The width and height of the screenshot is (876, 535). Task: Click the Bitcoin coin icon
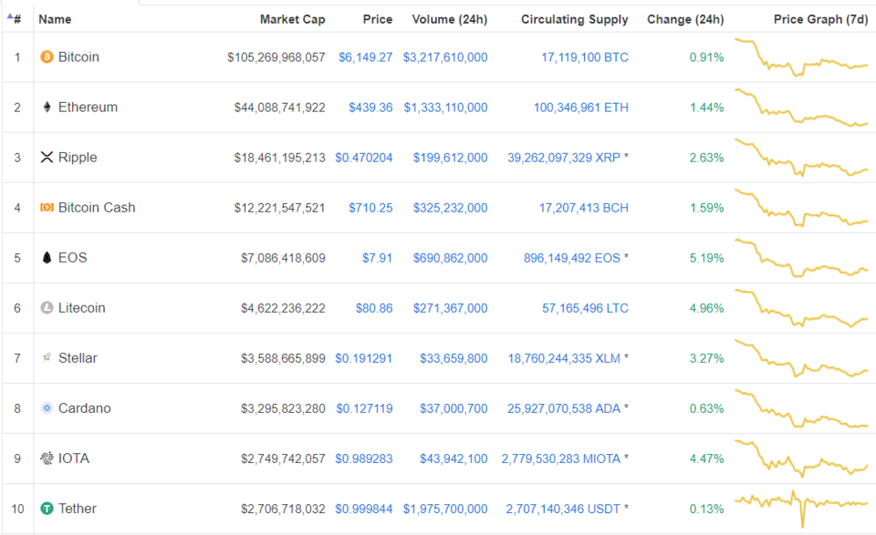click(x=47, y=57)
